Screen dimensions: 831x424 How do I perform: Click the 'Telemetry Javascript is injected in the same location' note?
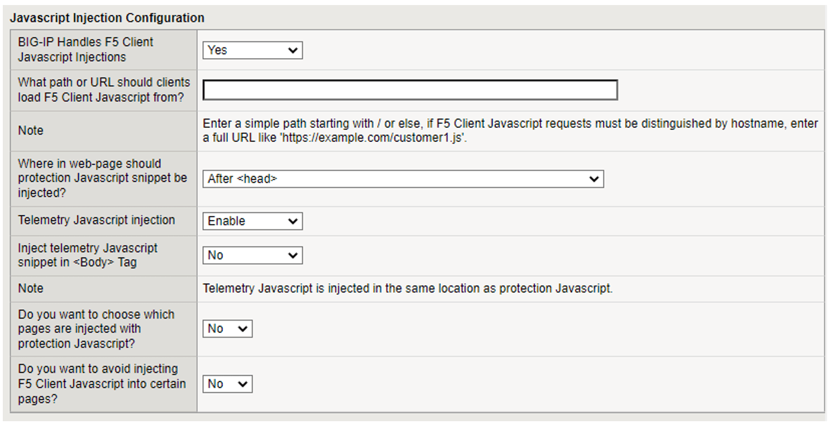point(407,289)
